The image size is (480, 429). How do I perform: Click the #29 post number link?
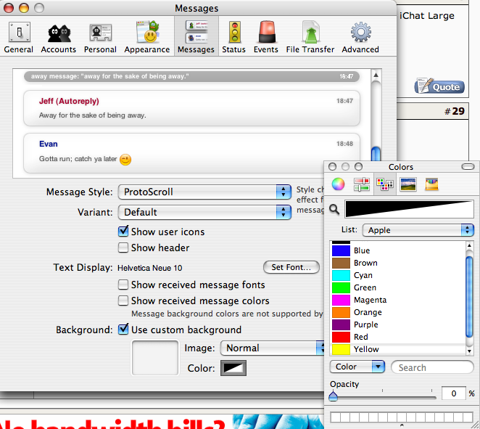click(x=455, y=111)
